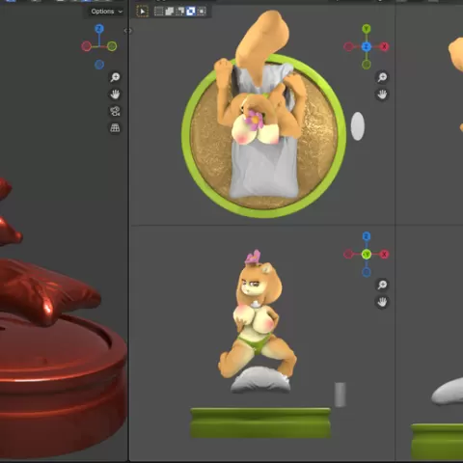
Task: Choose the highlighted 'invert selection' mode icon
Action: click(191, 12)
